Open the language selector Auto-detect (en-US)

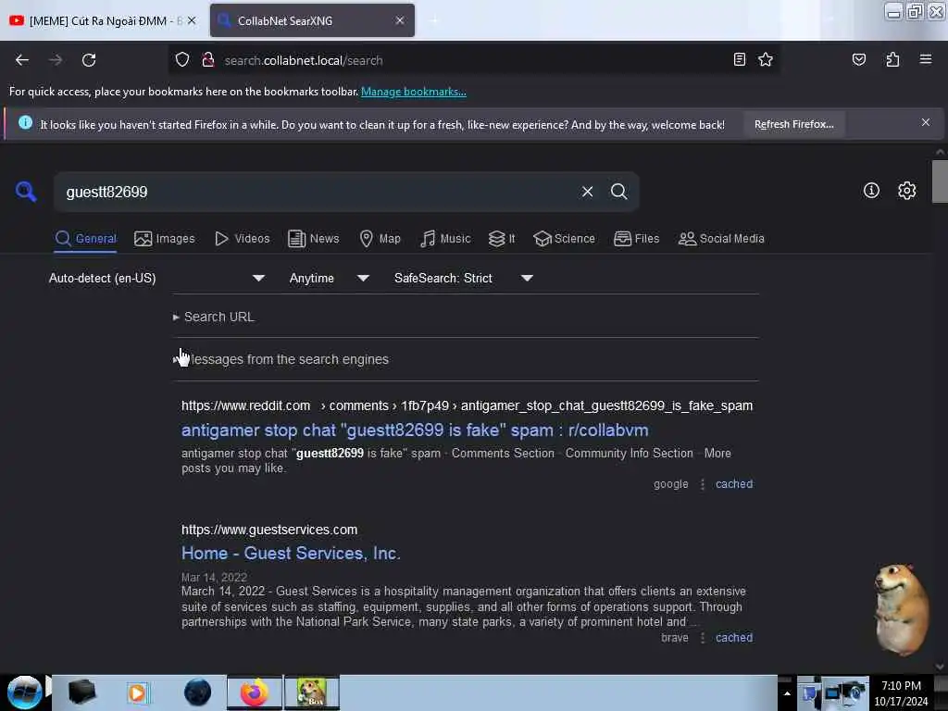[156, 278]
